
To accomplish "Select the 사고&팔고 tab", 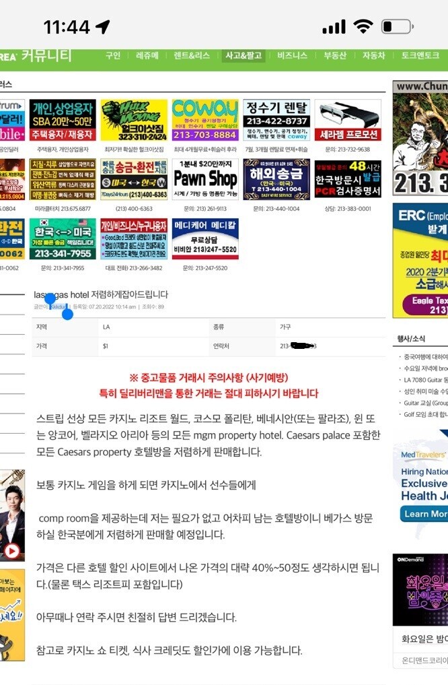I will (244, 55).
